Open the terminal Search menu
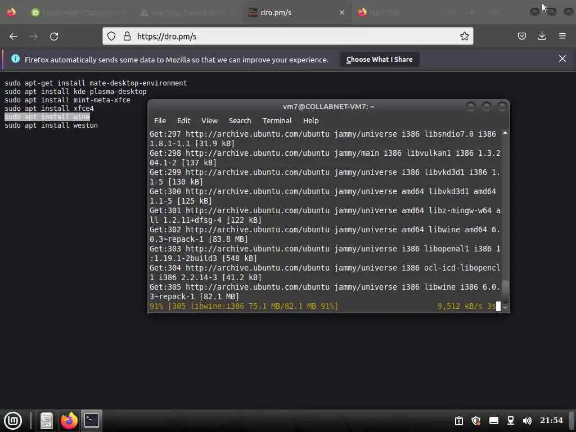 pos(240,120)
